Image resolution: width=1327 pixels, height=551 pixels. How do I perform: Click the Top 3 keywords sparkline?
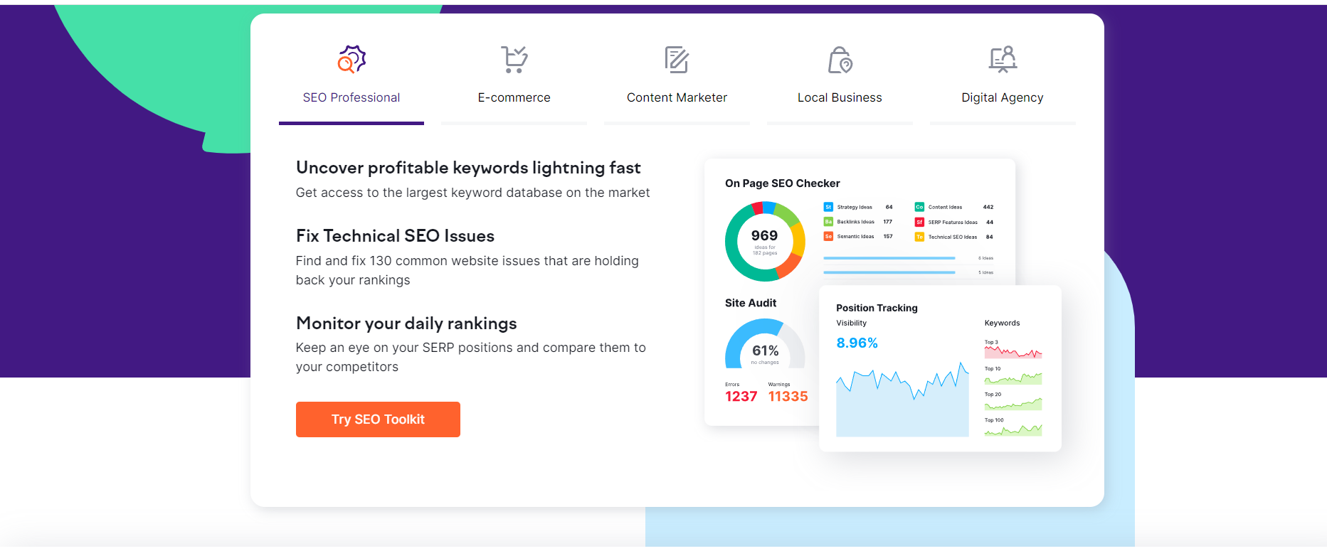[1013, 352]
